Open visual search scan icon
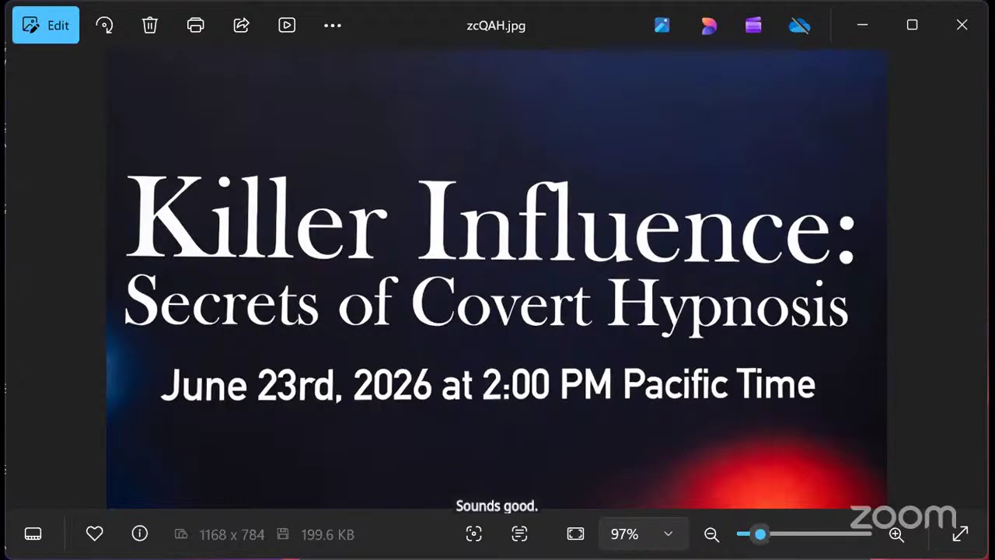The height and width of the screenshot is (560, 995). (x=474, y=534)
